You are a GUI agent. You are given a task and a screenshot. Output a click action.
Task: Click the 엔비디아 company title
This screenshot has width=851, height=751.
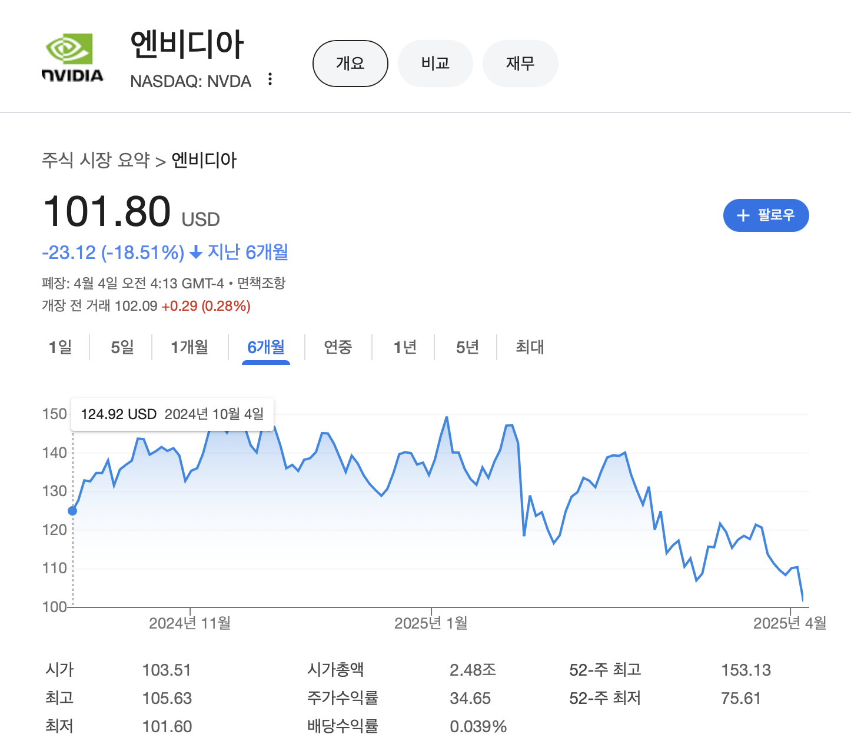(x=187, y=45)
